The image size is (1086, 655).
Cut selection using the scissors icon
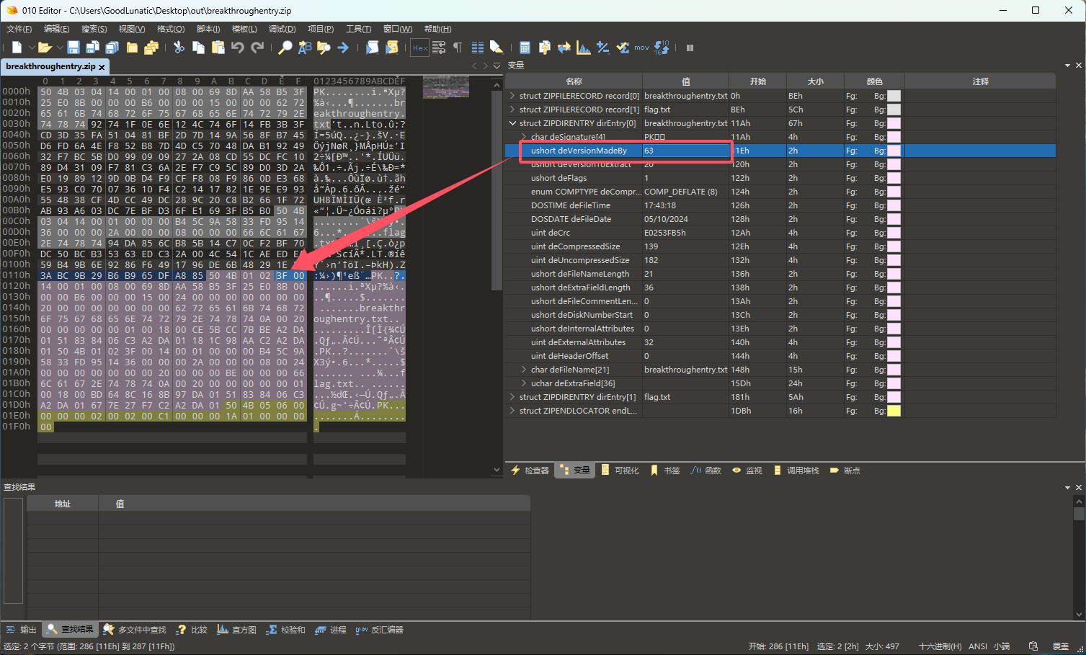[179, 48]
